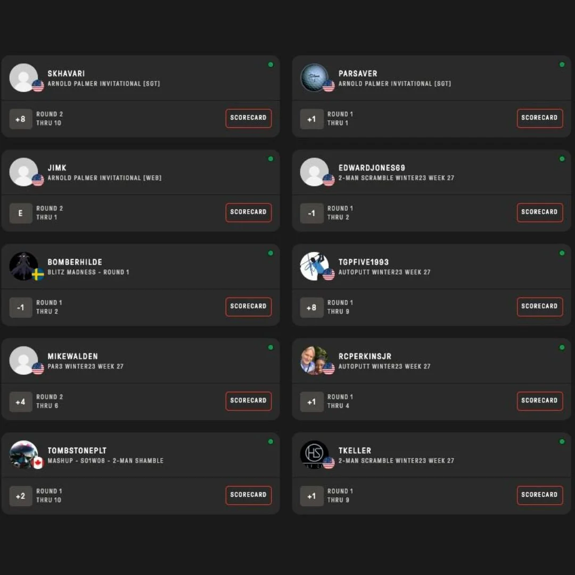Click TGPFIVE1993's golfer avatar
The width and height of the screenshot is (575, 575).
point(314,266)
